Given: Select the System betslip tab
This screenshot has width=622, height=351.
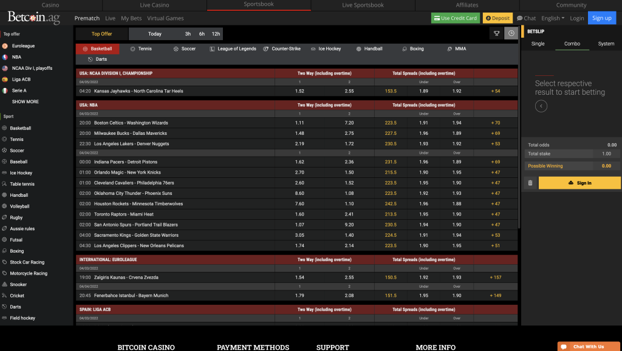Looking at the screenshot, I should pyautogui.click(x=606, y=44).
